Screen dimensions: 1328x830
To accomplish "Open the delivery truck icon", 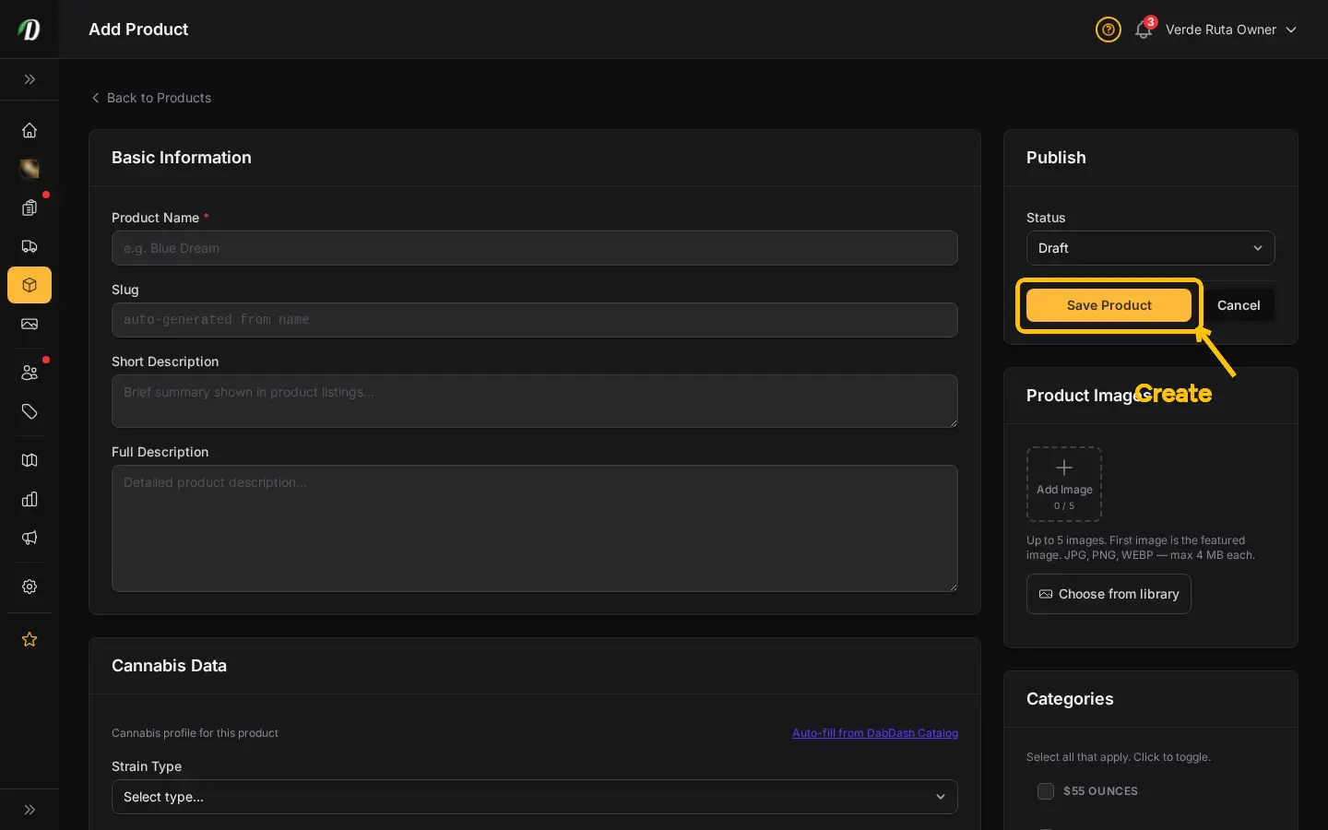I will 30,246.
